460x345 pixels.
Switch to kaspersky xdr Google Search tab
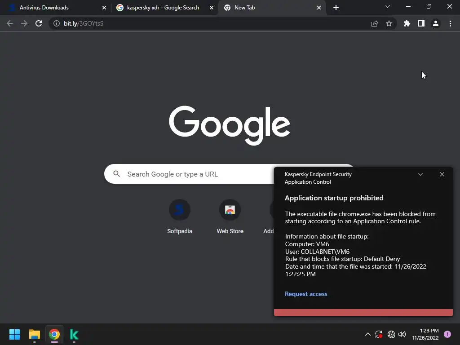(164, 8)
